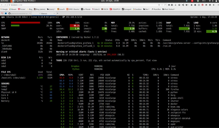This screenshot has width=219, height=128.
Task: Open the Activités overview
Action: point(4,1)
